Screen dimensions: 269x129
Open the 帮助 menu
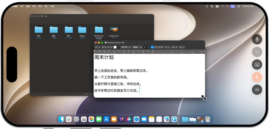(x=52, y=6)
